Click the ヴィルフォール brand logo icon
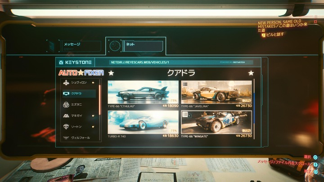The image size is (324, 182). [x=66, y=138]
